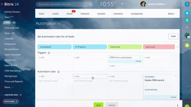Open the Companies tab

137,14
